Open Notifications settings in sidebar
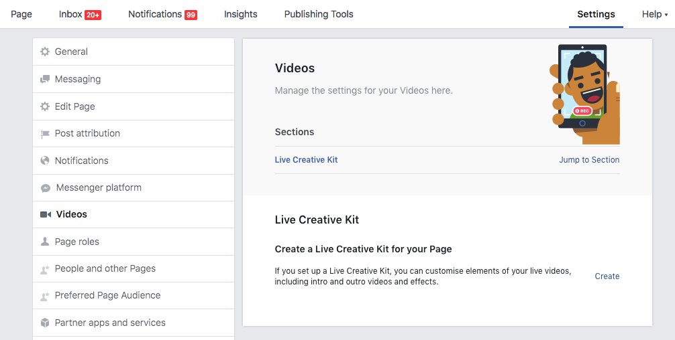 click(x=134, y=161)
